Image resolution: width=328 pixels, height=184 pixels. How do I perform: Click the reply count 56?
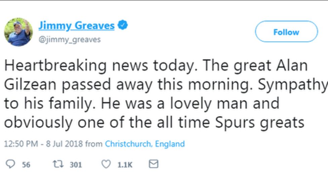[26, 165]
